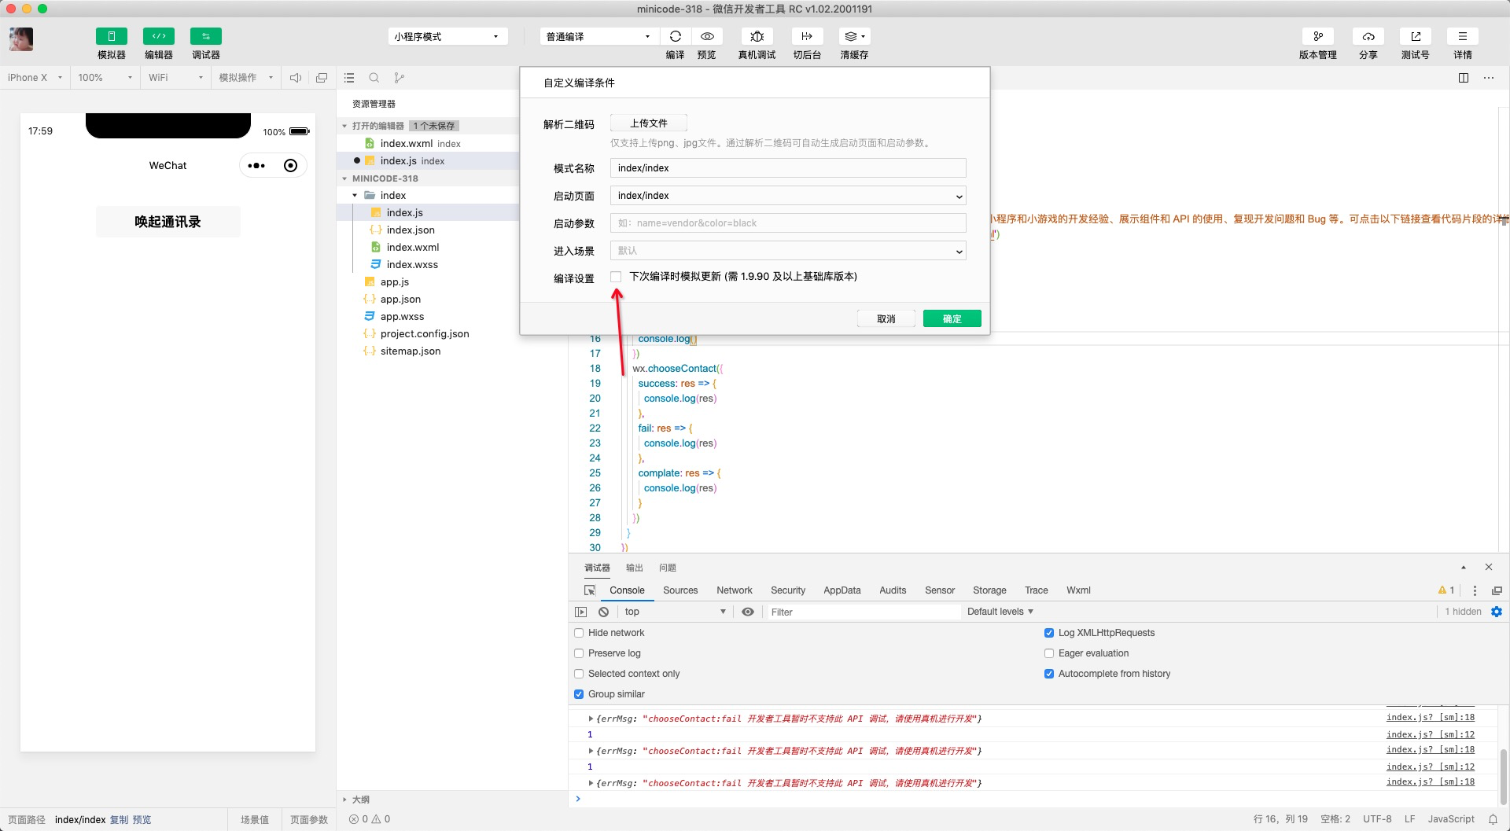Check the Eager evaluation option
The height and width of the screenshot is (831, 1510).
coord(1049,653)
